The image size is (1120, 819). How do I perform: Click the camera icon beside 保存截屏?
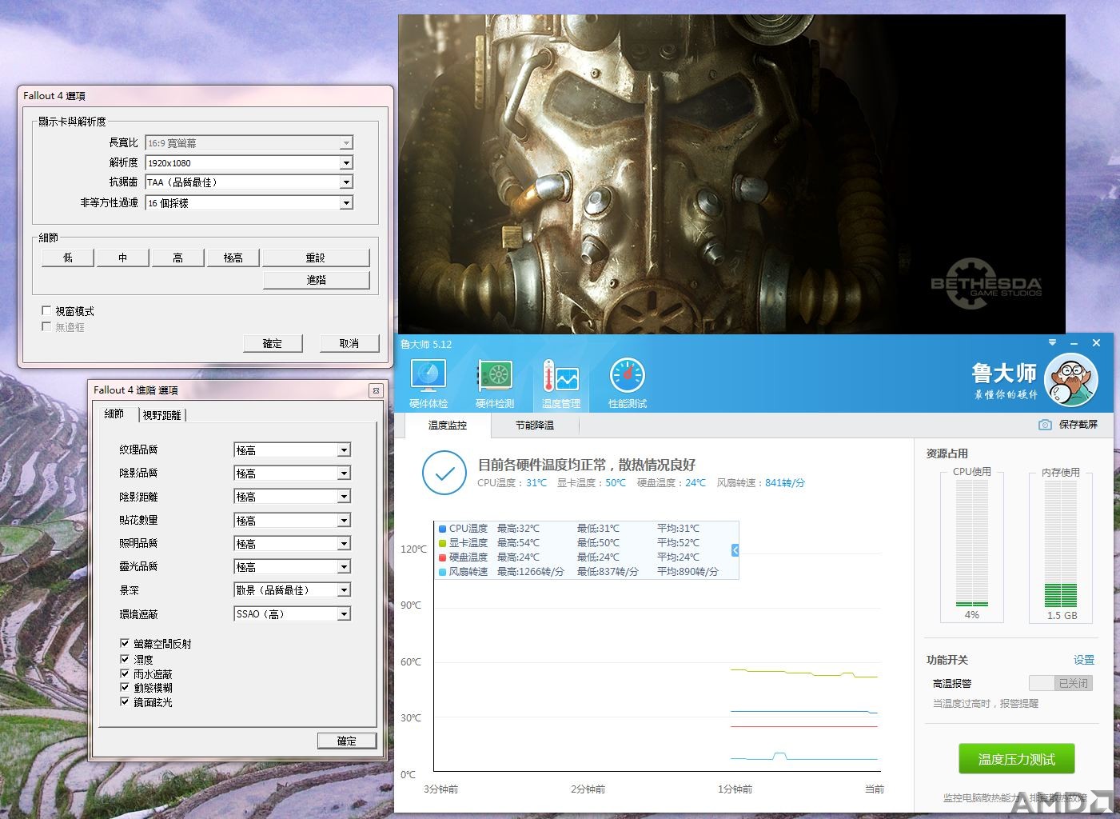[x=1045, y=425]
